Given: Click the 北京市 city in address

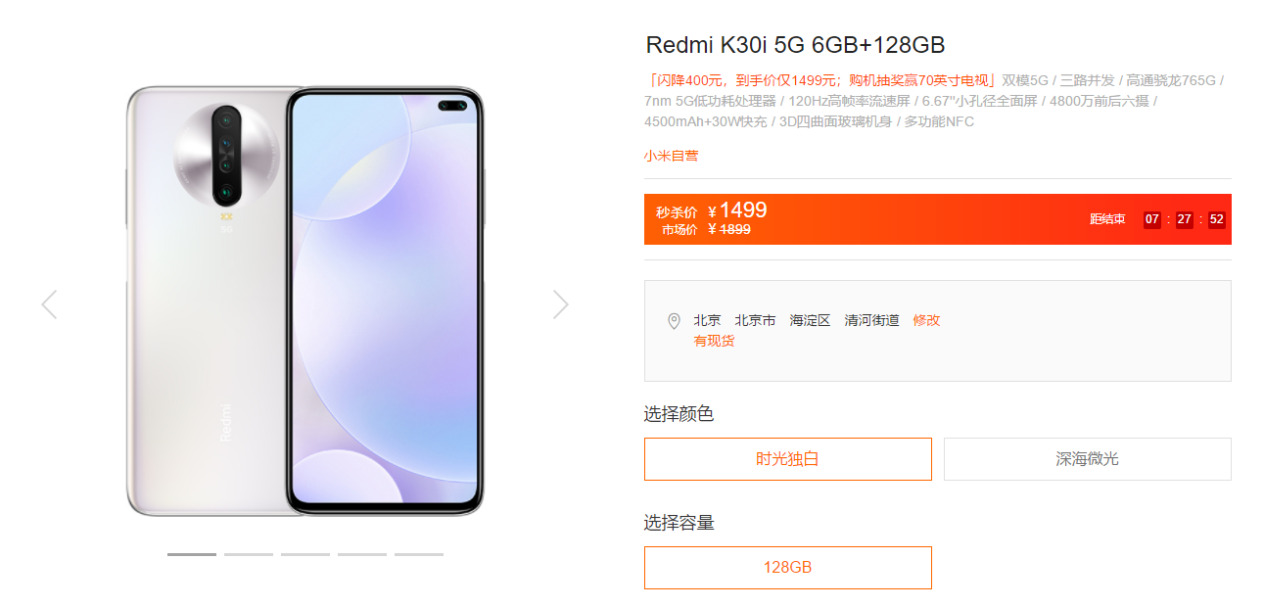Looking at the screenshot, I should pos(755,320).
